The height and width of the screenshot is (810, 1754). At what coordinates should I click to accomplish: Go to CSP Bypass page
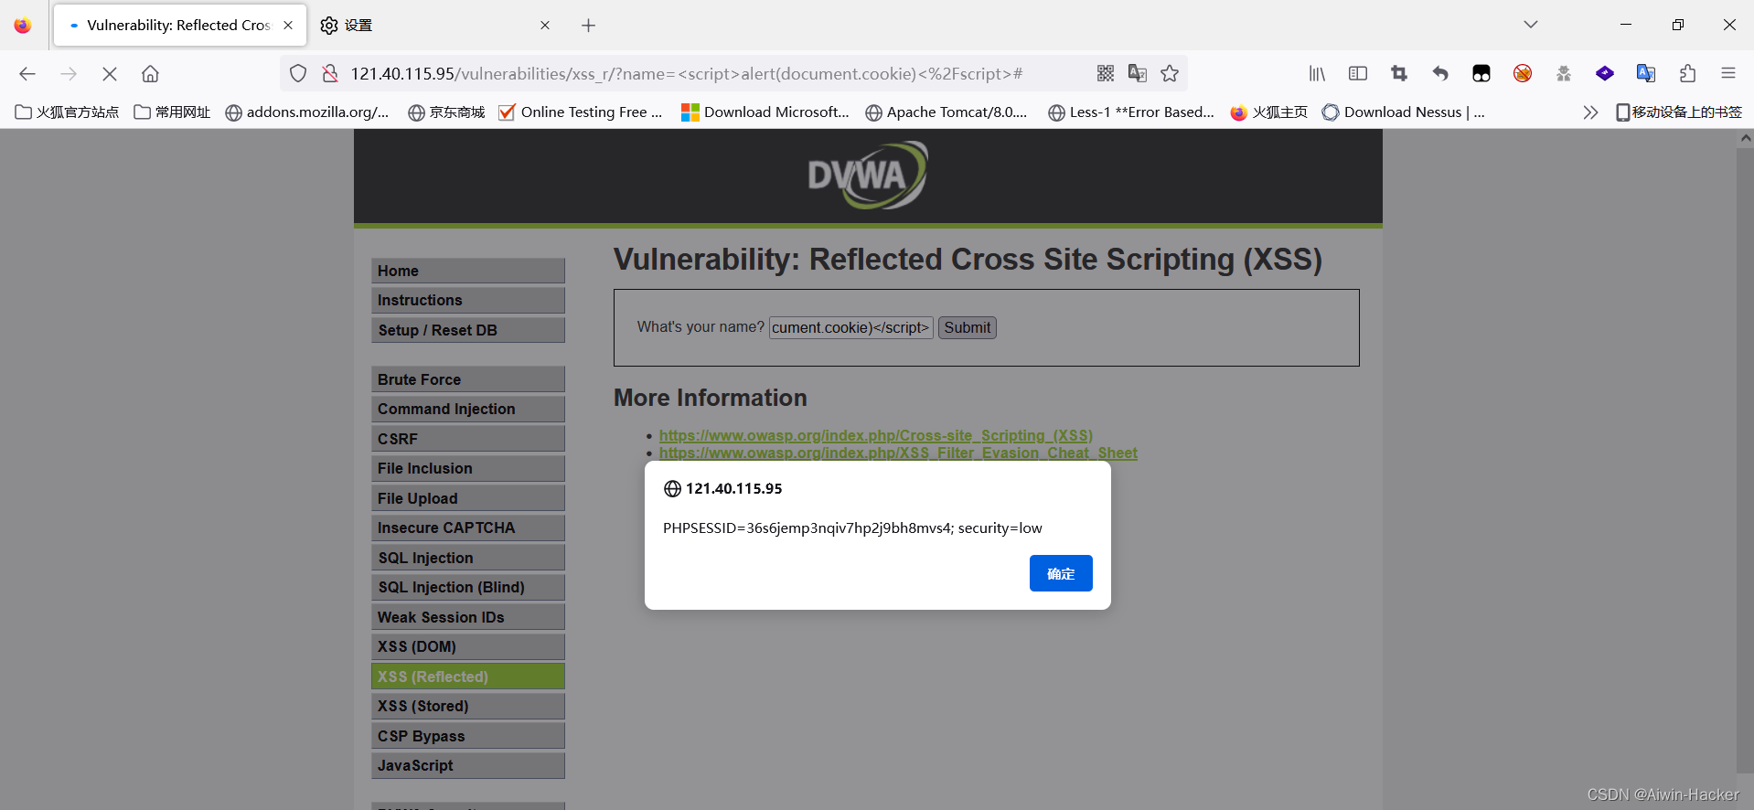pos(468,736)
